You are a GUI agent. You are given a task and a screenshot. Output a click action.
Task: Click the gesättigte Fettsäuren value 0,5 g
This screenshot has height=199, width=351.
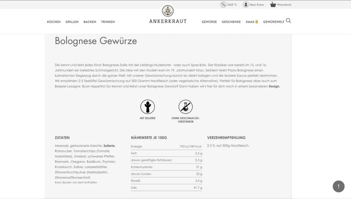(x=198, y=160)
